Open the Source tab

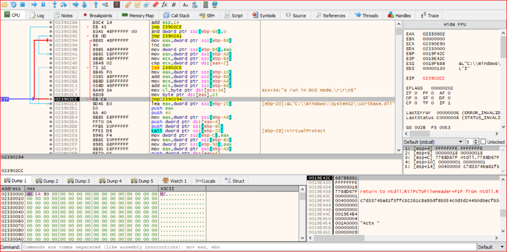point(296,15)
